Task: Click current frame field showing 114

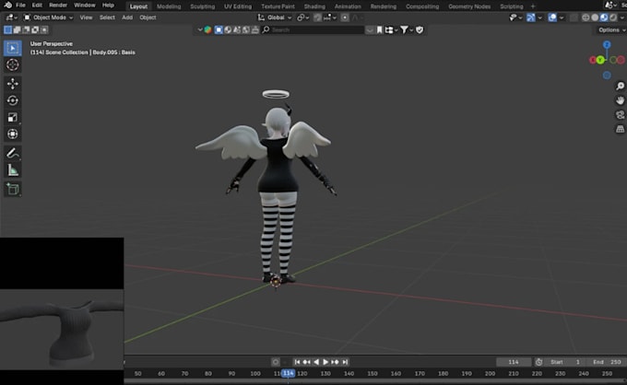Action: [x=514, y=362]
